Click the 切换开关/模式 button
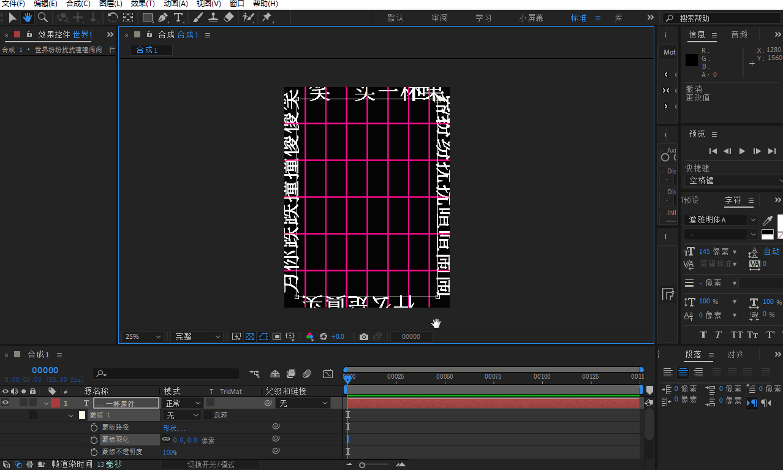Image resolution: width=783 pixels, height=470 pixels. pyautogui.click(x=211, y=464)
